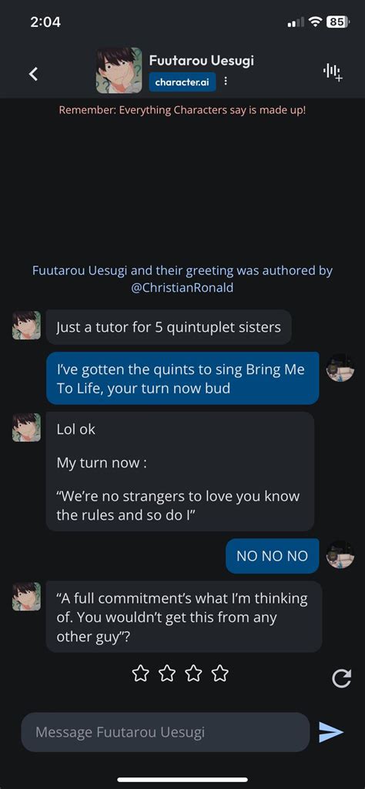Screen dimensions: 365x789
Task: Tap the user avatar beside NO NO NO
Action: point(340,554)
